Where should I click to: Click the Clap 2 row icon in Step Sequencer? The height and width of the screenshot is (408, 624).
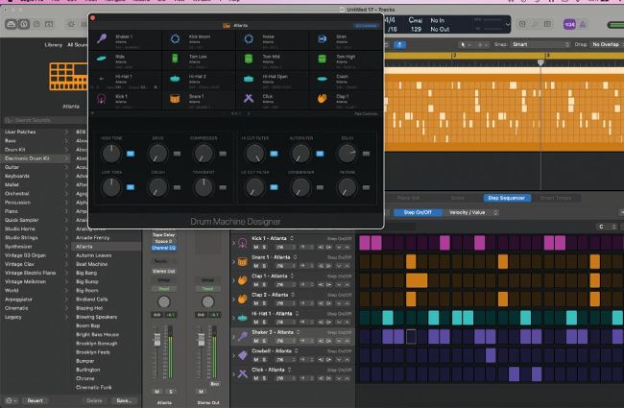click(242, 299)
